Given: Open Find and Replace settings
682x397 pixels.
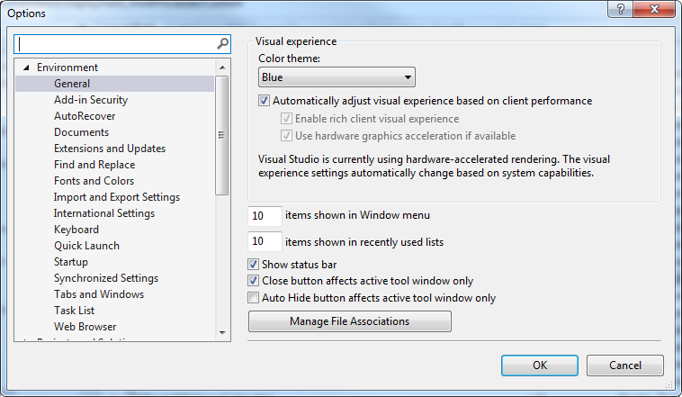Looking at the screenshot, I should (x=94, y=165).
